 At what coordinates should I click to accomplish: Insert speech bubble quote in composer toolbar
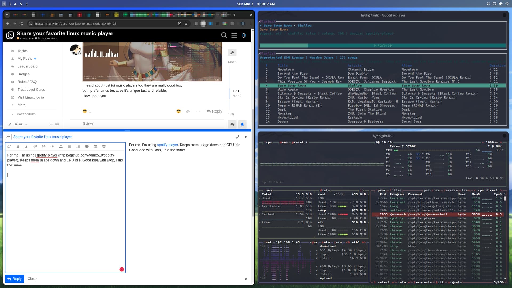click(x=9, y=146)
